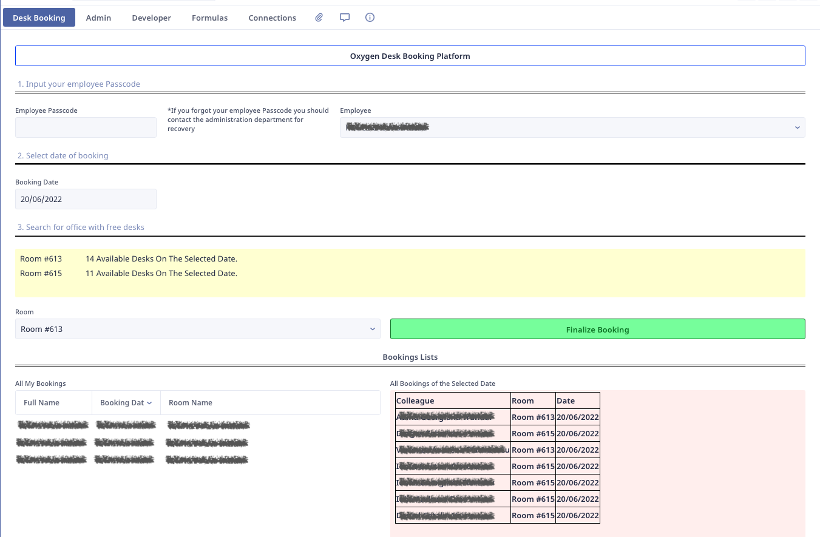Image resolution: width=820 pixels, height=537 pixels.
Task: Click the Bookings Lists heading
Action: [410, 357]
